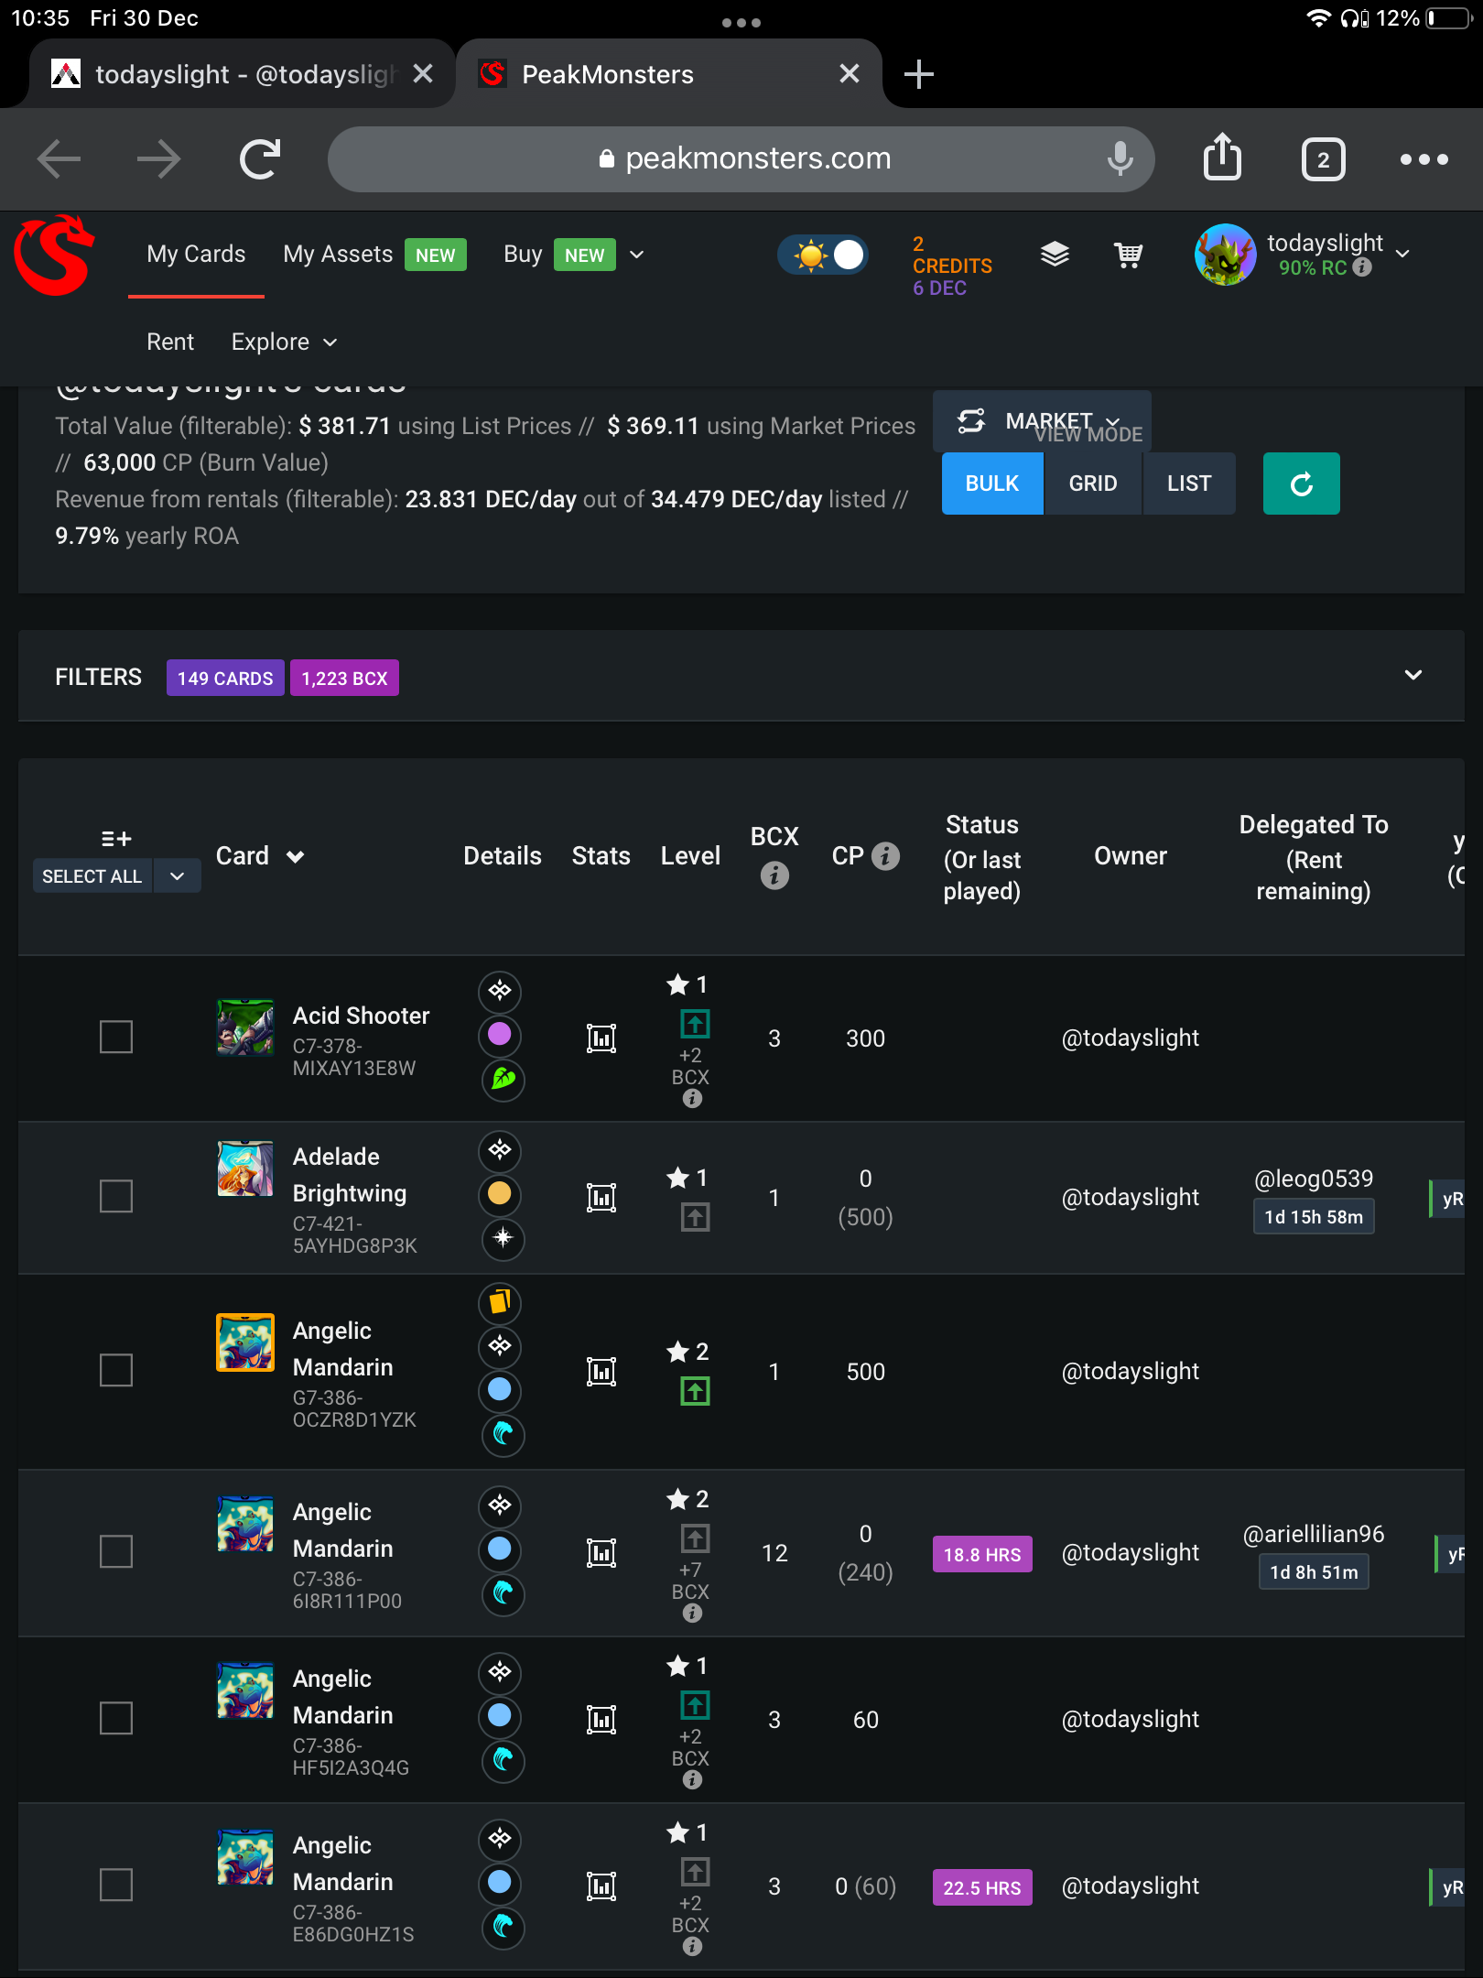Check Angelic Mandarin G7-386-OCZR8D1YZK checkbox

coord(116,1370)
